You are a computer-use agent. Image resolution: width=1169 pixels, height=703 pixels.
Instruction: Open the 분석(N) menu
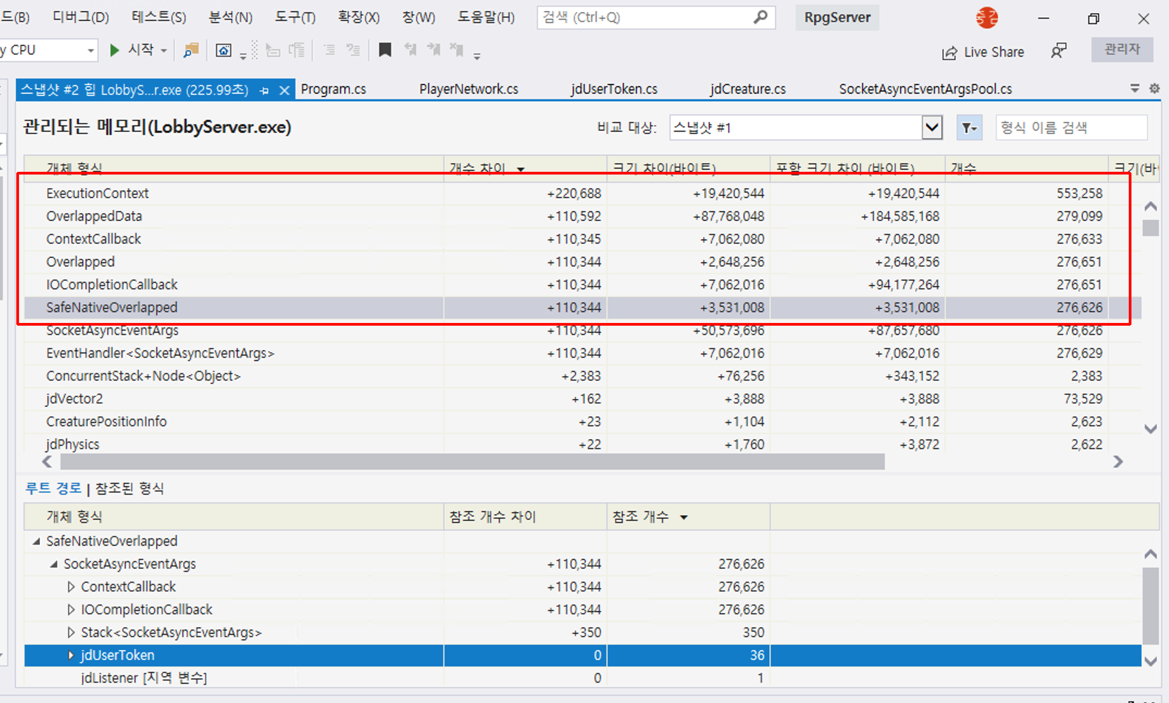(x=231, y=17)
